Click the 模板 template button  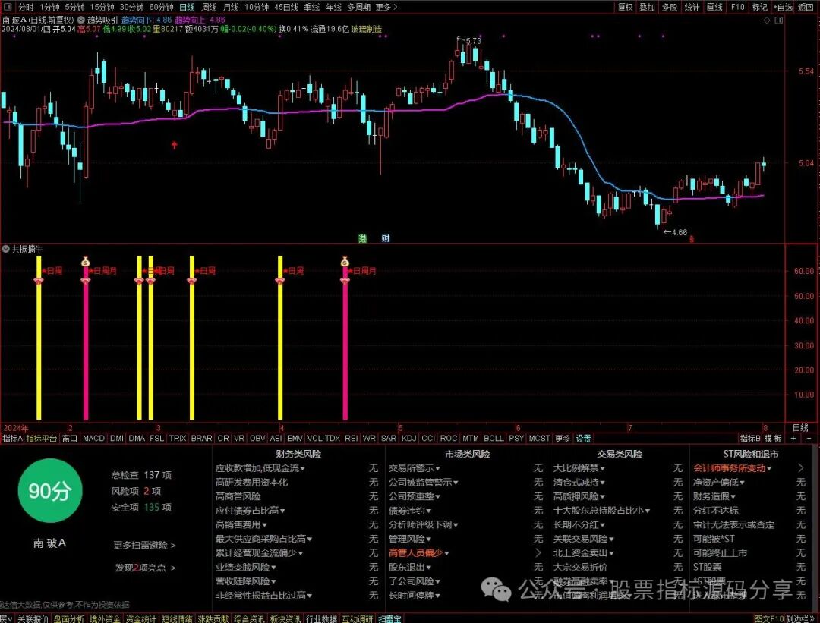(x=773, y=439)
